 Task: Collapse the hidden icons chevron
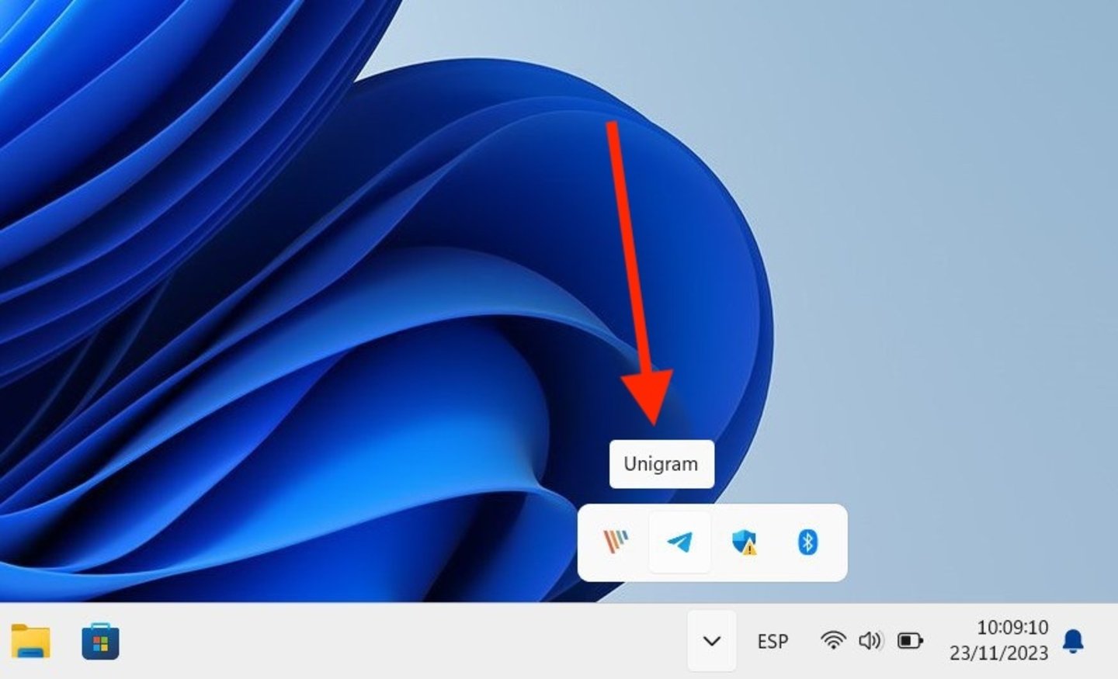(712, 641)
